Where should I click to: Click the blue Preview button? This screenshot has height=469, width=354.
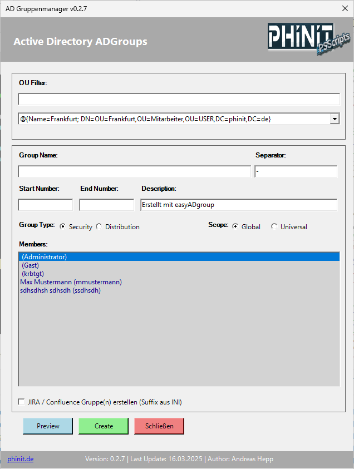tap(48, 426)
